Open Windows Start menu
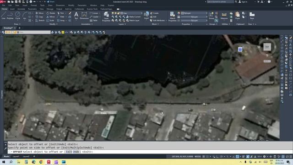The width and height of the screenshot is (293, 165). (x=4, y=162)
